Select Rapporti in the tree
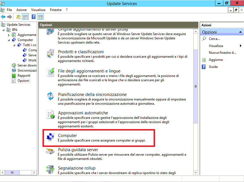Viewport: 244px width, 182px height. click(x=24, y=76)
